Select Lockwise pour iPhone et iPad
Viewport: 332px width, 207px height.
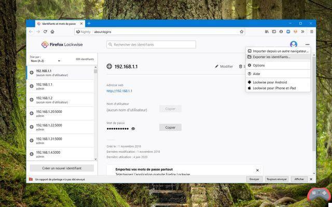coord(278,88)
